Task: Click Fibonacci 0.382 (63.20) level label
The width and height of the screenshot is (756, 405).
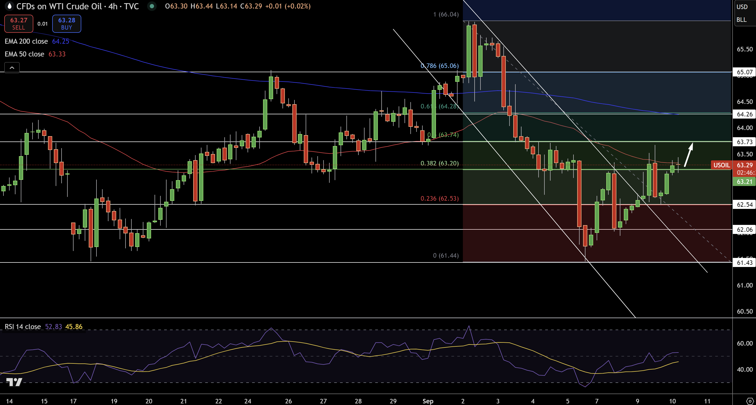Action: [439, 163]
